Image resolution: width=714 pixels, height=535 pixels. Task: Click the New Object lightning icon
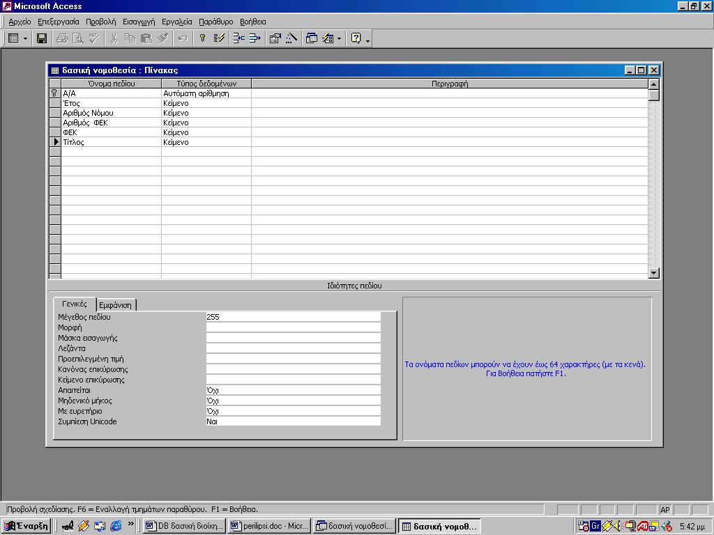click(328, 39)
